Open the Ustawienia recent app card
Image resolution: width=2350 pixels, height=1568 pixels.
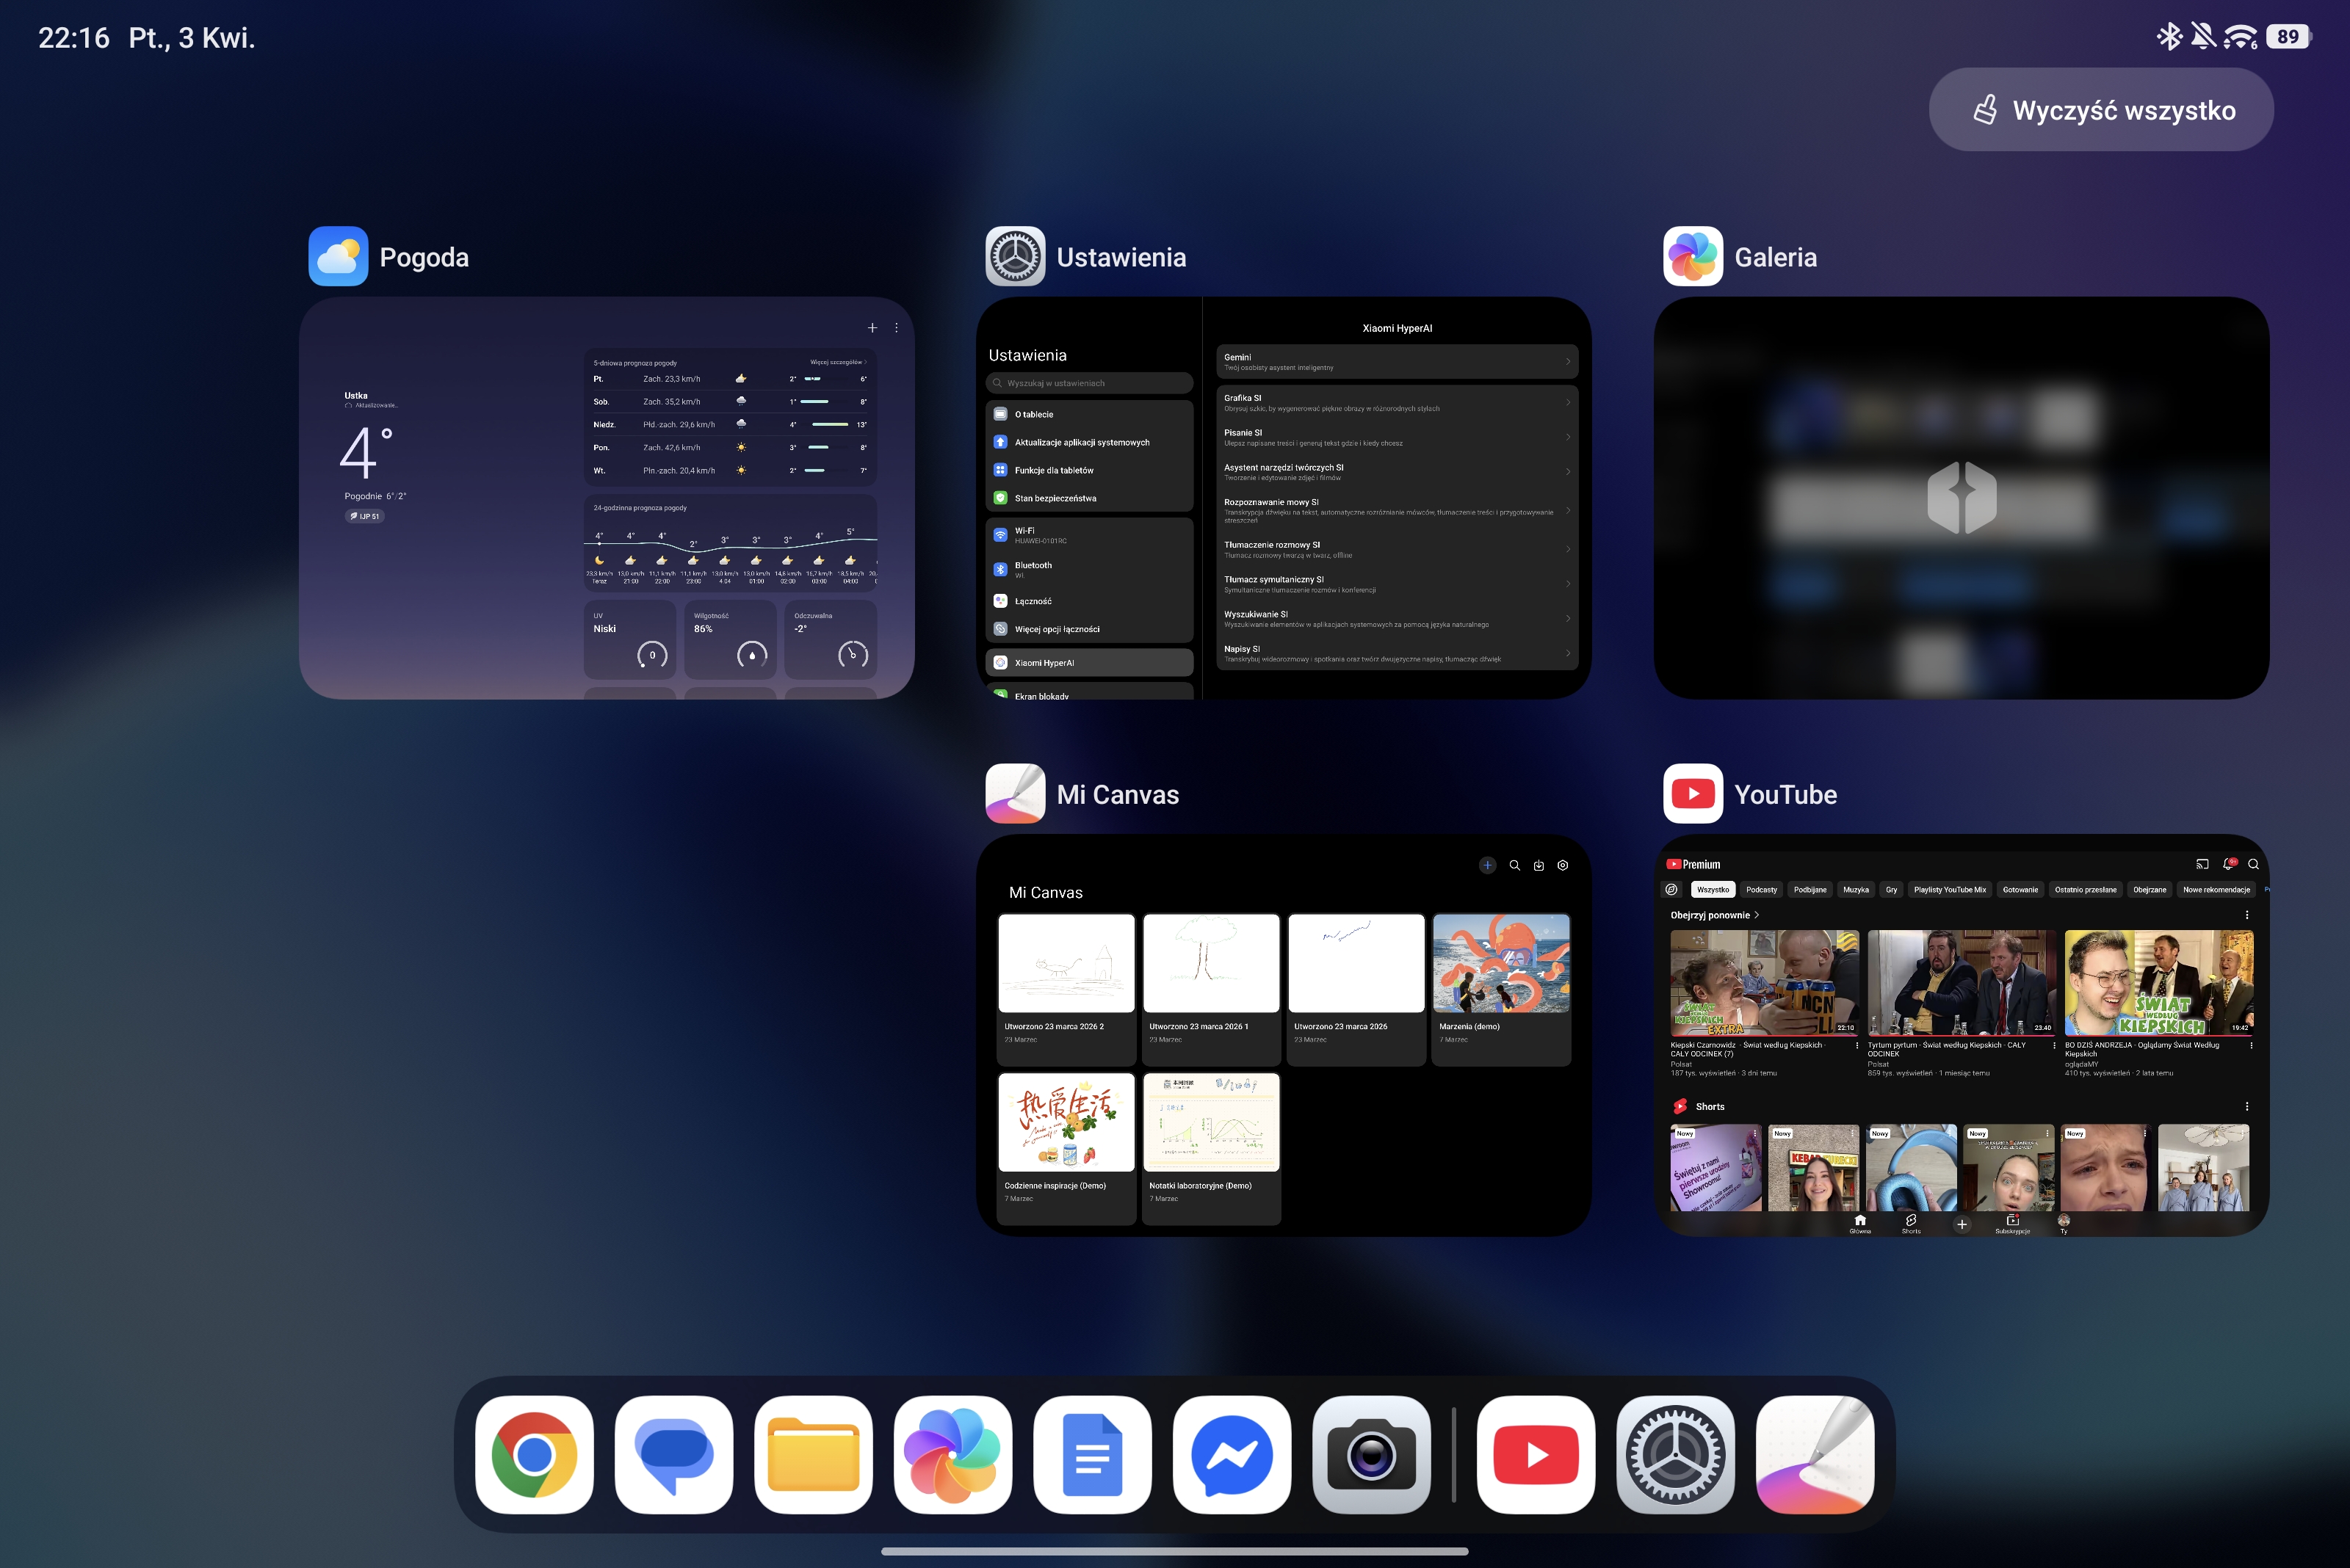pyautogui.click(x=1284, y=497)
